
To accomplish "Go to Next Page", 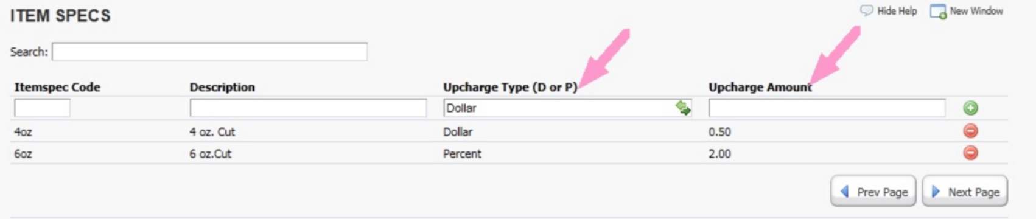I will click(965, 192).
